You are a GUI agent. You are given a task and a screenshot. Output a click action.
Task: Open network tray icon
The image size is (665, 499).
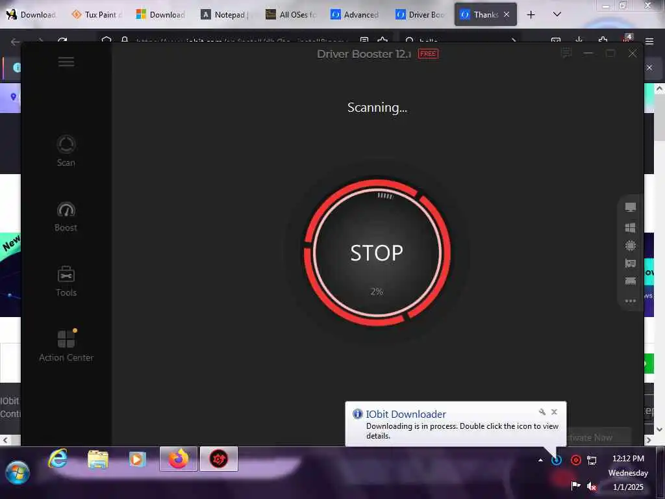pyautogui.click(x=592, y=460)
